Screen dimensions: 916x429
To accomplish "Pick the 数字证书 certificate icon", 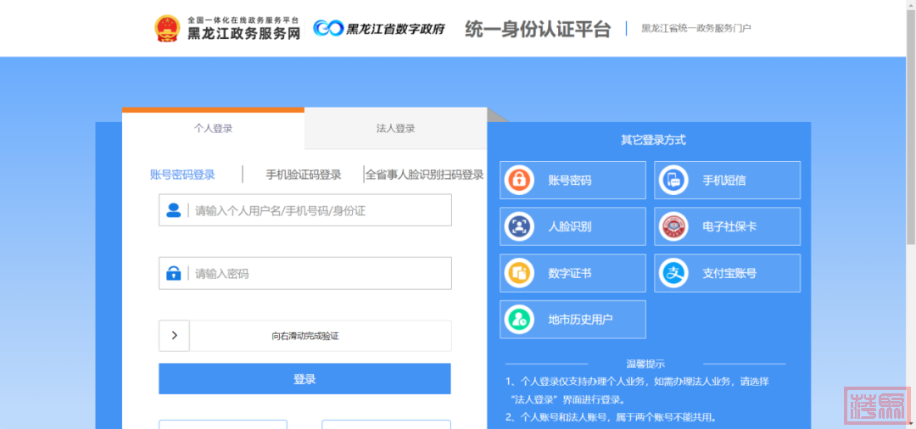I will [x=517, y=273].
